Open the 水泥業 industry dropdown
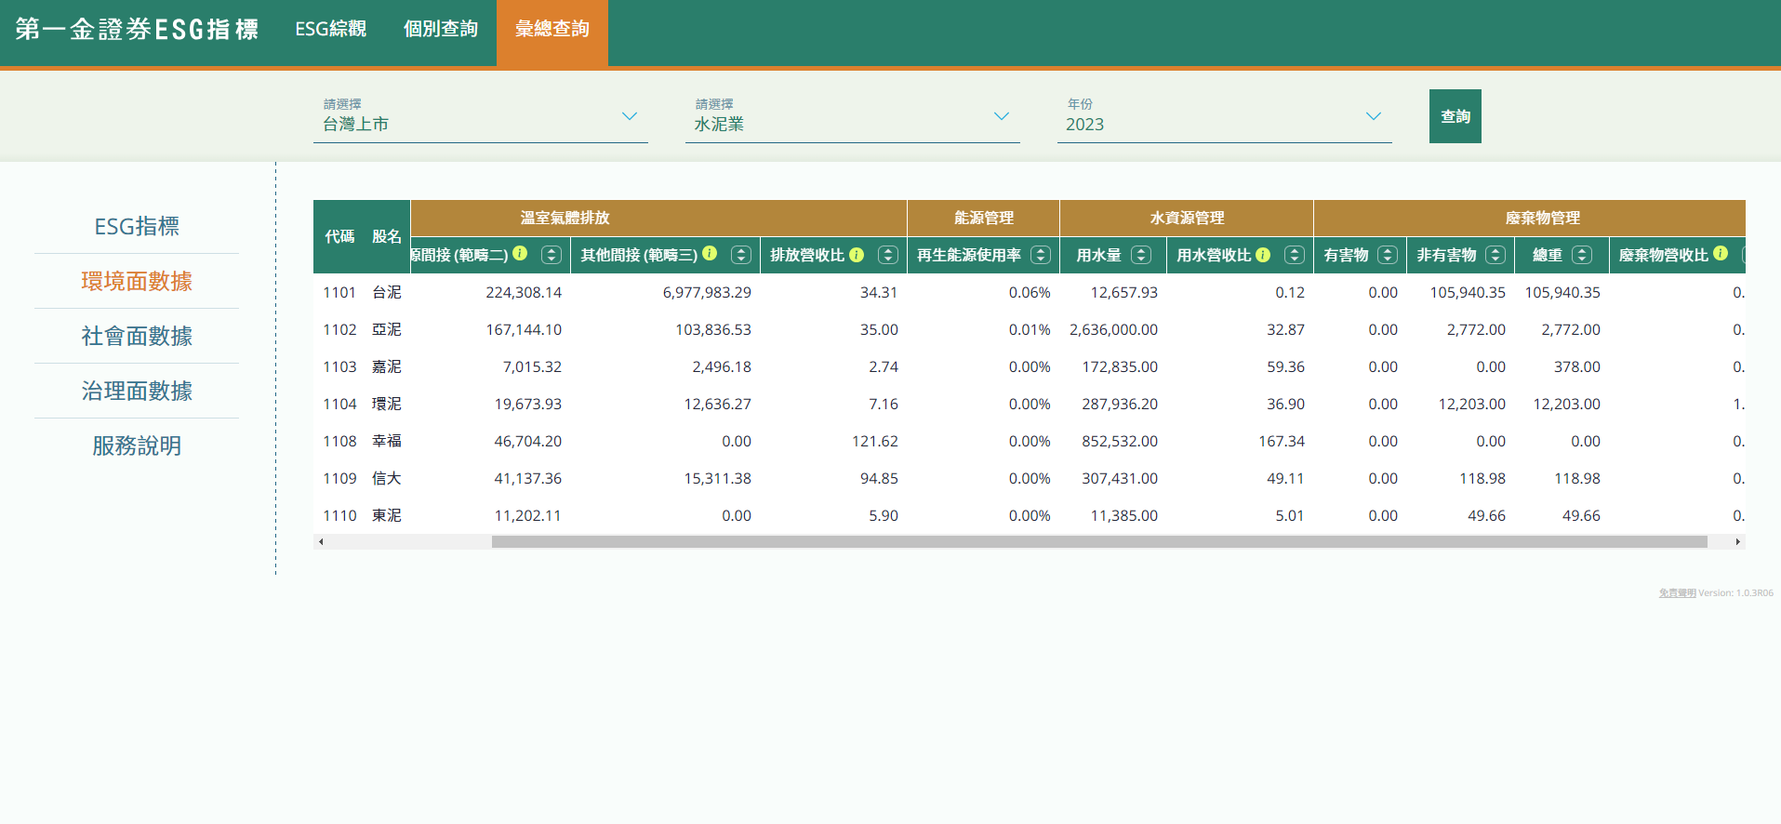This screenshot has width=1781, height=824. [852, 117]
